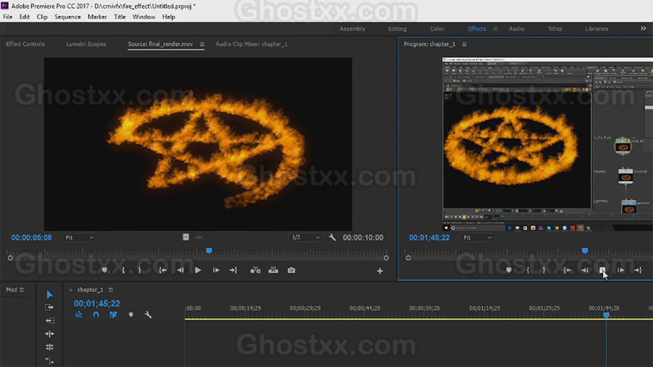Open Source monitor zoom Fit dropdown

[x=79, y=237]
